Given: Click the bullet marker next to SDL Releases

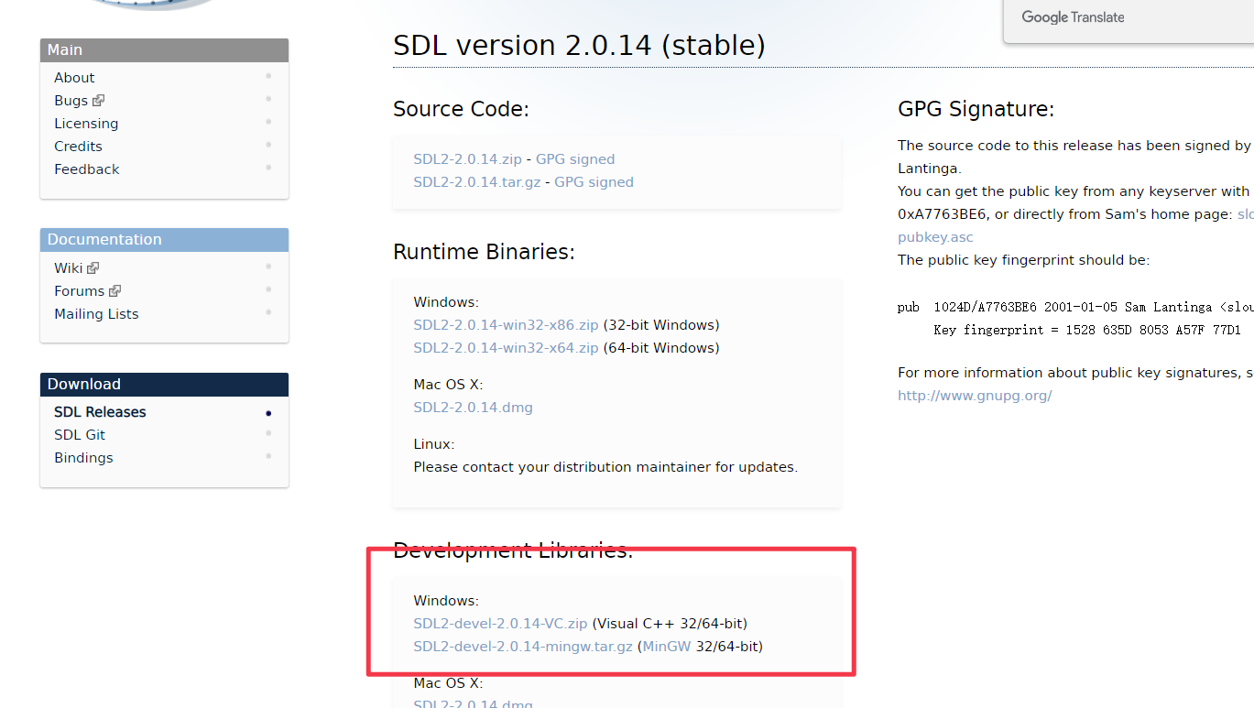Looking at the screenshot, I should (x=268, y=412).
